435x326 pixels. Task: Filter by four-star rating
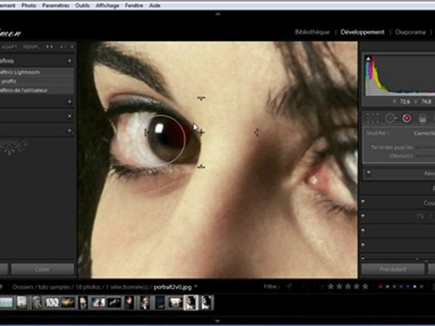pyautogui.click(x=357, y=287)
